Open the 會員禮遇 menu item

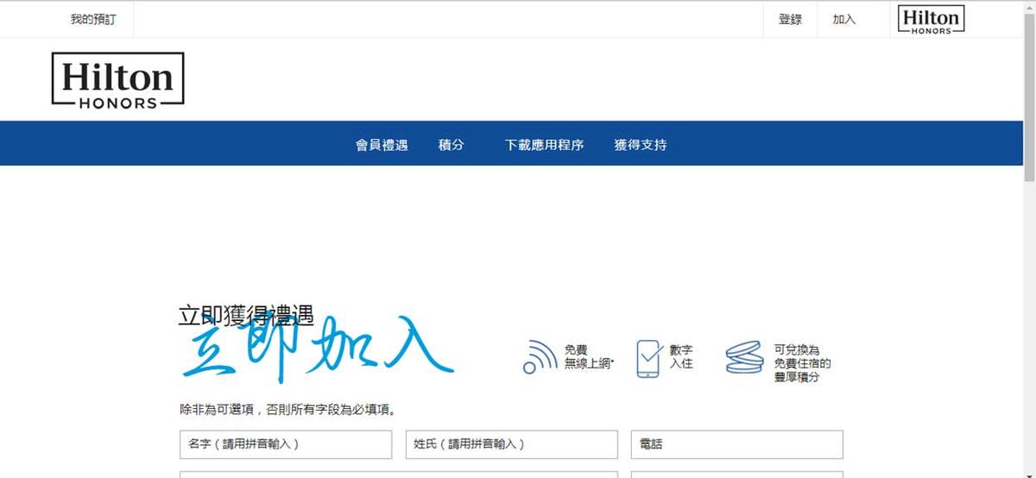tap(382, 145)
